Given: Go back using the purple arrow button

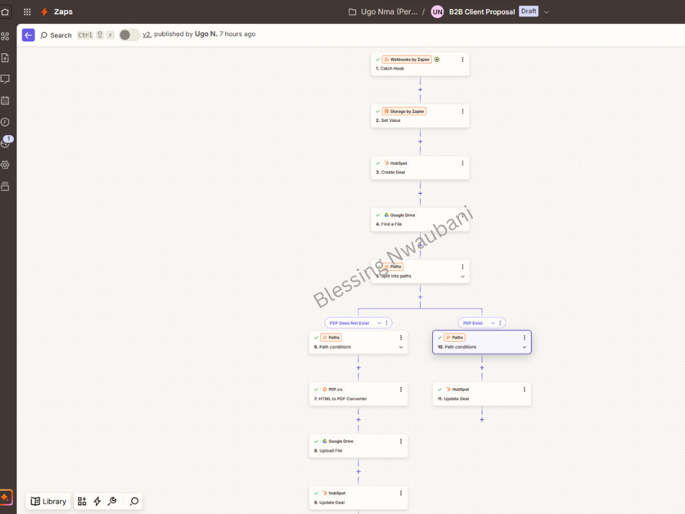Looking at the screenshot, I should pyautogui.click(x=28, y=35).
